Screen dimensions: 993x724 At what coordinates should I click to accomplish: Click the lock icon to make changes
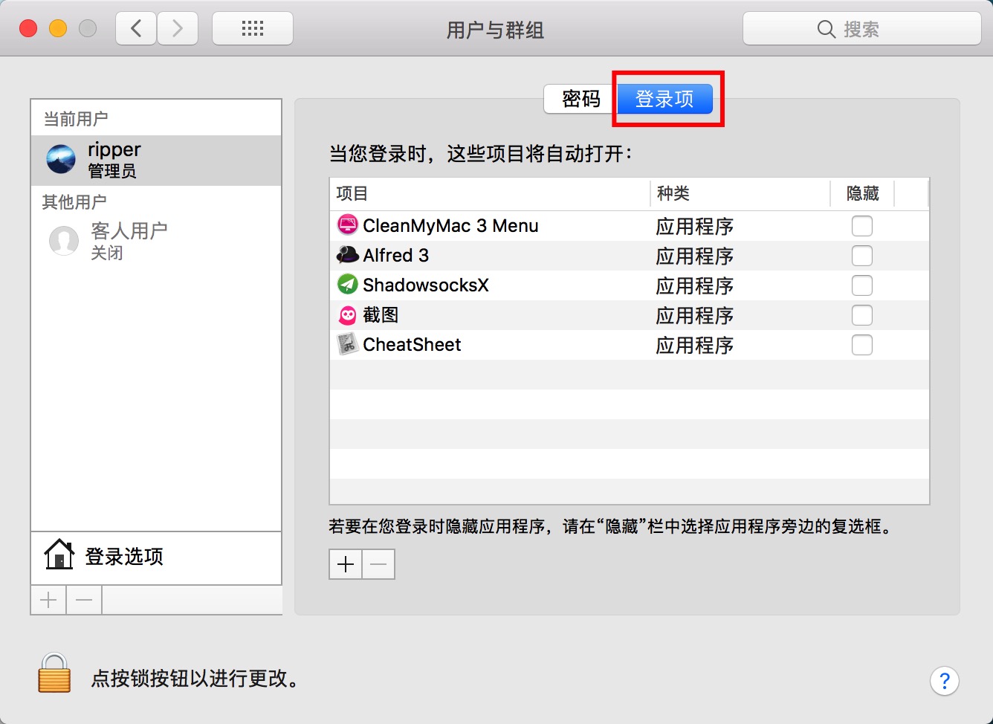coord(54,673)
